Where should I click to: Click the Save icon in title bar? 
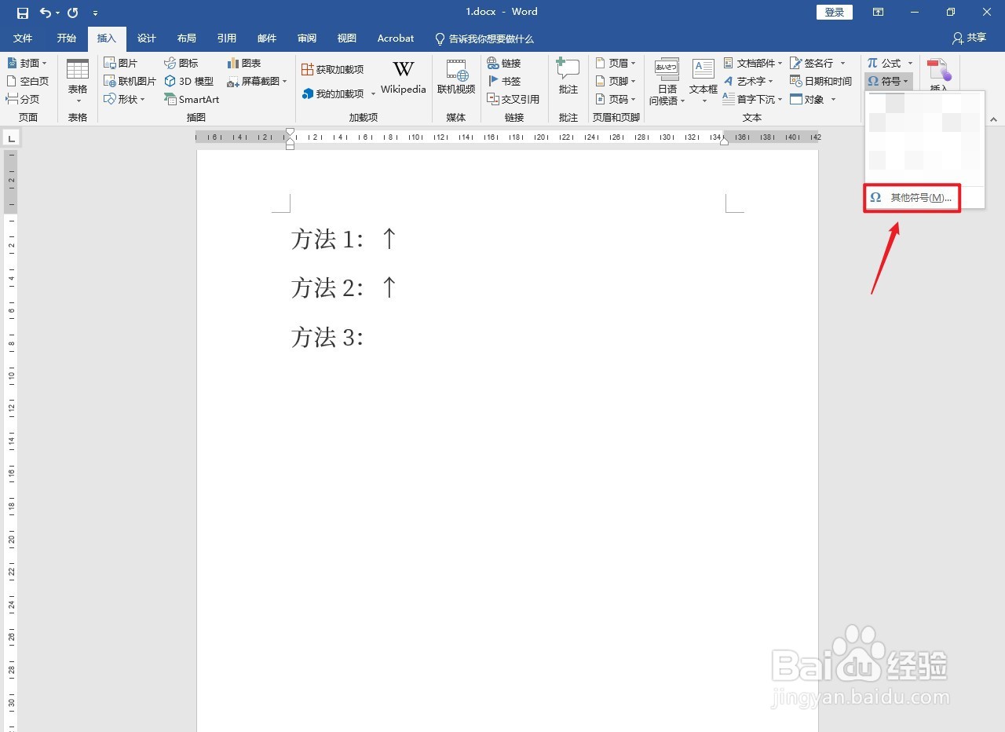[x=22, y=13]
